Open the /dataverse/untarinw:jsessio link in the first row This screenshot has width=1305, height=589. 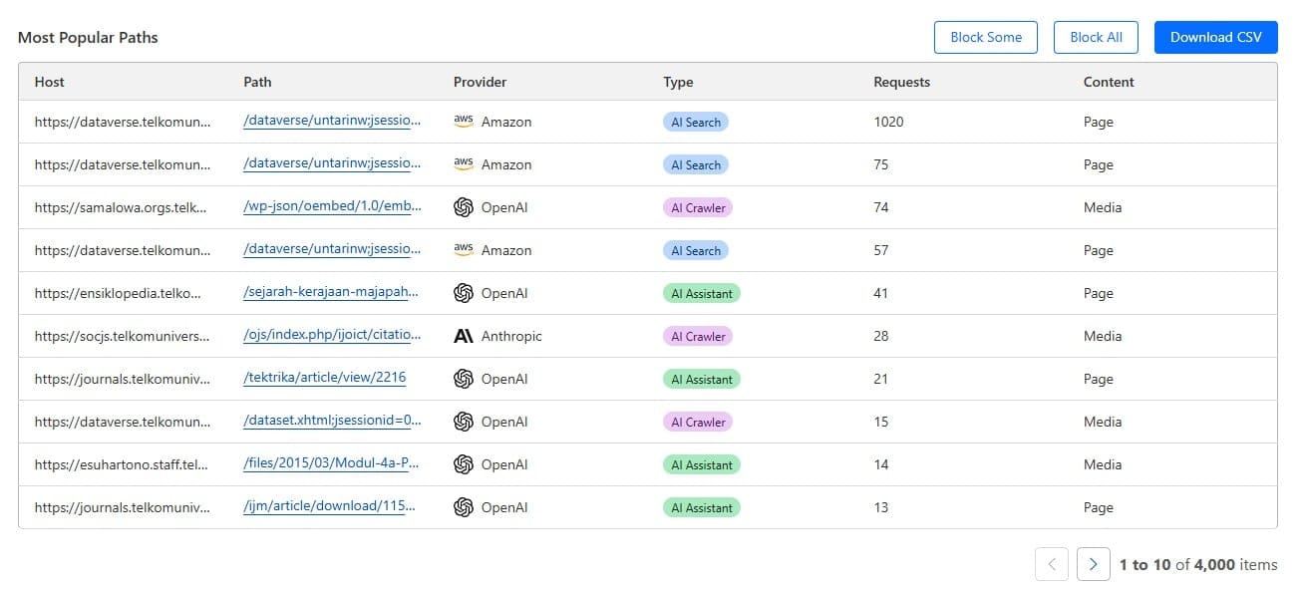click(331, 121)
